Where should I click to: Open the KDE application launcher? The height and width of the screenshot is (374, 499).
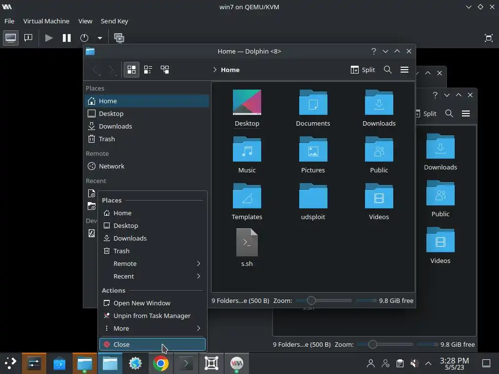[11, 363]
